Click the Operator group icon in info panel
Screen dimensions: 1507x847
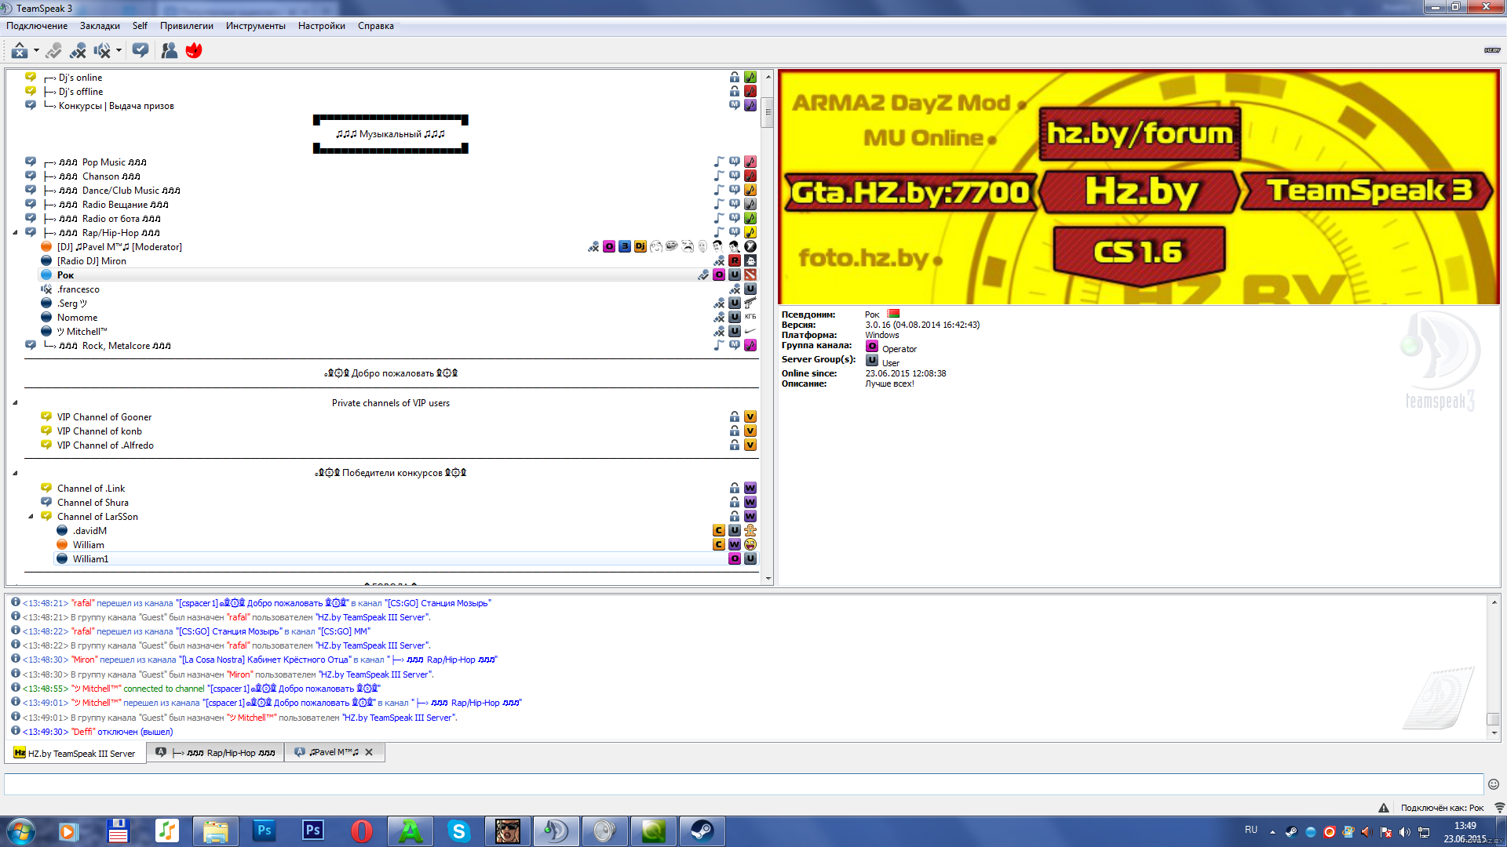pyautogui.click(x=872, y=347)
